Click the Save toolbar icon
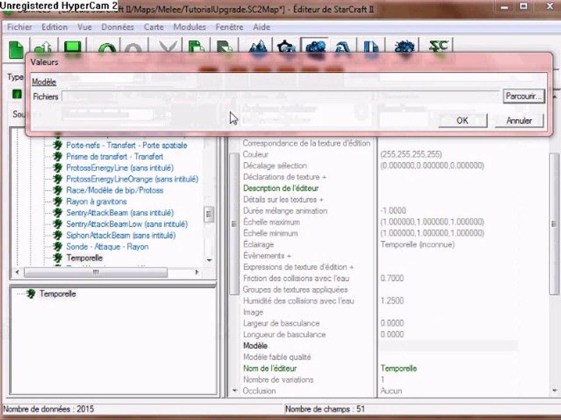 (72, 48)
